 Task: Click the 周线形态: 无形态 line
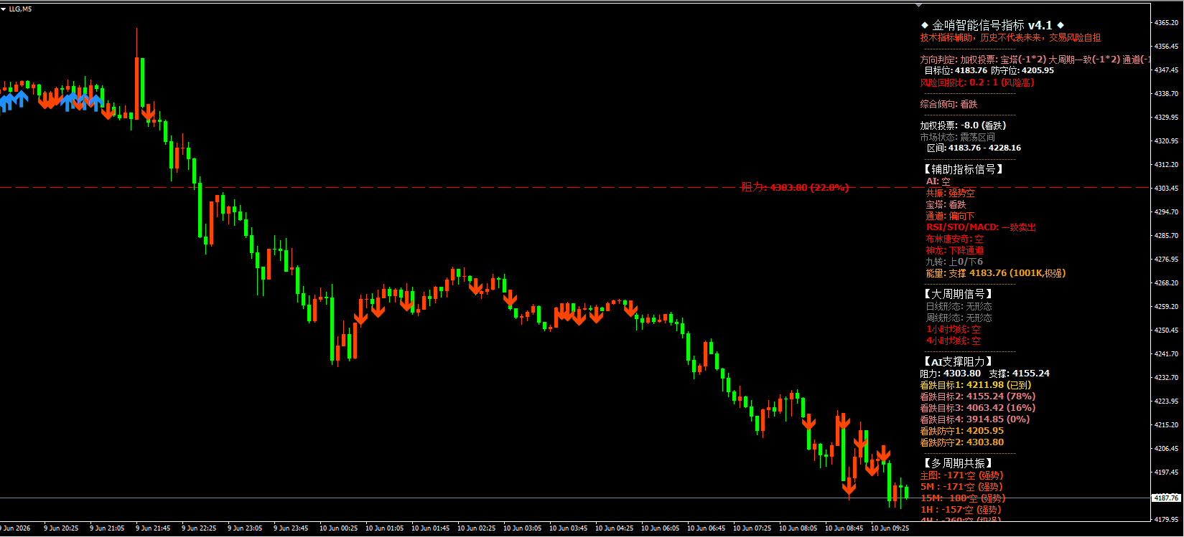959,318
